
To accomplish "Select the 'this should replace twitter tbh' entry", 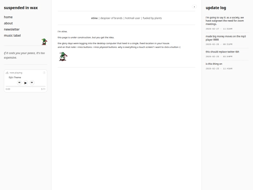I will tap(227, 54).
